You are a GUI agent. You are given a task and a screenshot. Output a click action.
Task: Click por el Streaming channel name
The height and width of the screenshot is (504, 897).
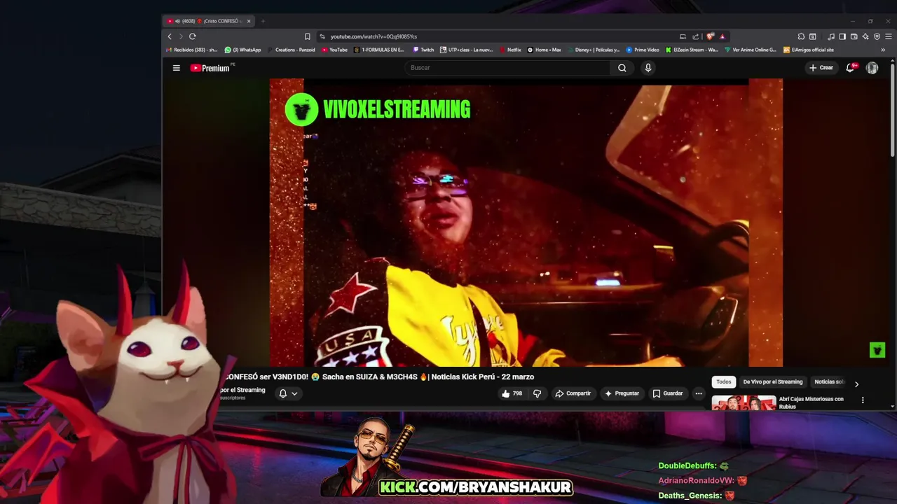pyautogui.click(x=242, y=390)
